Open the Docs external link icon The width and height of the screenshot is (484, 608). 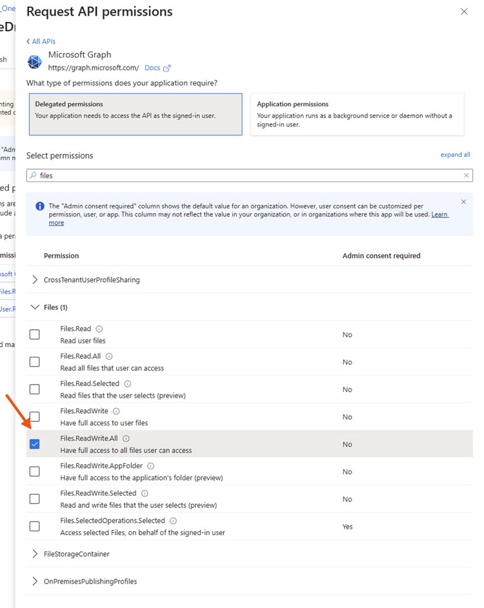[166, 68]
